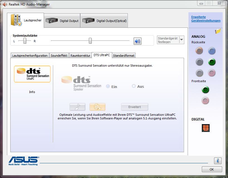This screenshot has width=228, height=178.
Task: Click the orange rear-panel analog jack
Action: pos(199,51)
